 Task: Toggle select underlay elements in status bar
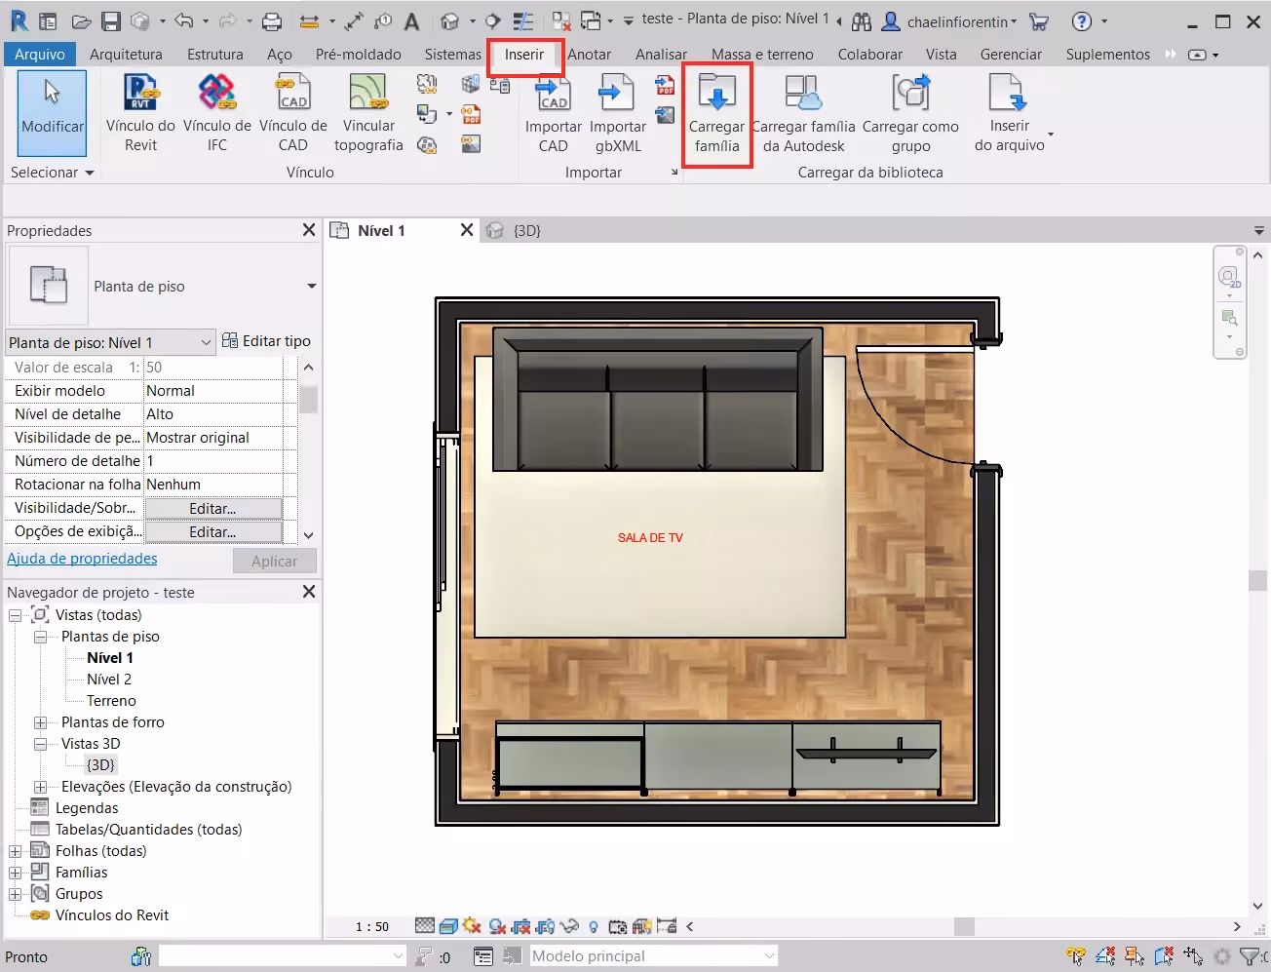pyautogui.click(x=1105, y=956)
